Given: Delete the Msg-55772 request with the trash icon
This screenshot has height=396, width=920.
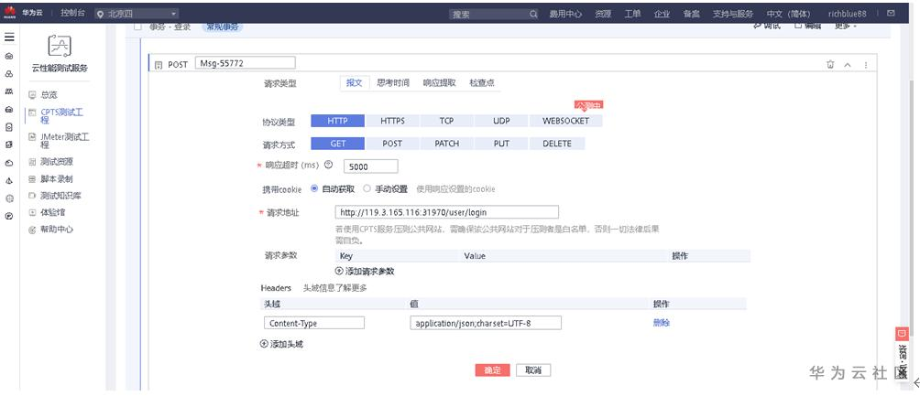Looking at the screenshot, I should coord(829,64).
